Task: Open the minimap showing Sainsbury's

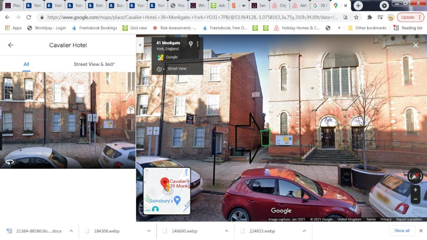Action: tap(167, 191)
